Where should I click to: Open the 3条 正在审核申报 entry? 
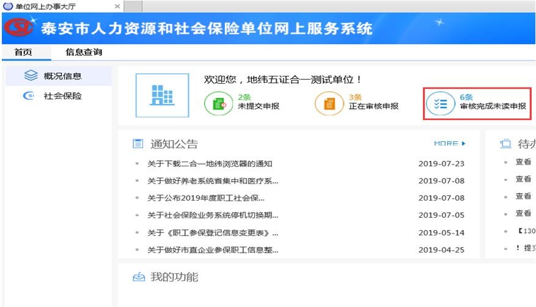(356, 102)
